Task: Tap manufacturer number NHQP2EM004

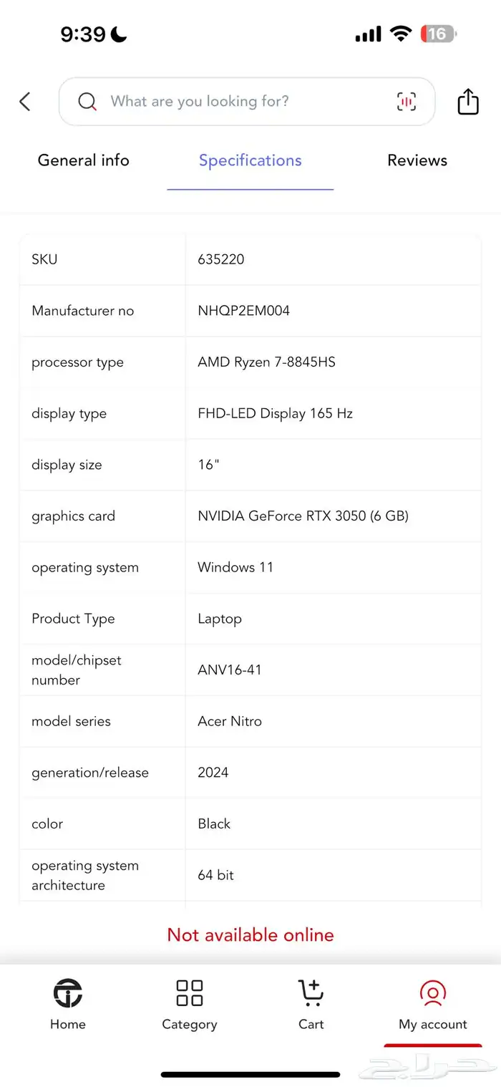Action: pos(244,311)
